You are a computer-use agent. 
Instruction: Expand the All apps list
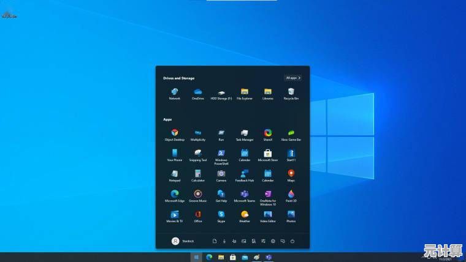(293, 78)
